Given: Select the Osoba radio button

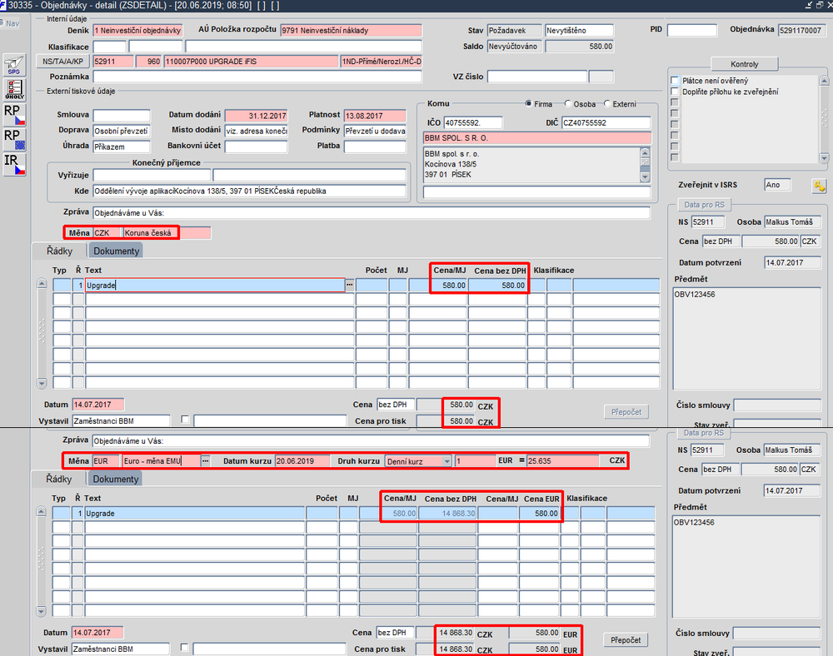Looking at the screenshot, I should (567, 103).
